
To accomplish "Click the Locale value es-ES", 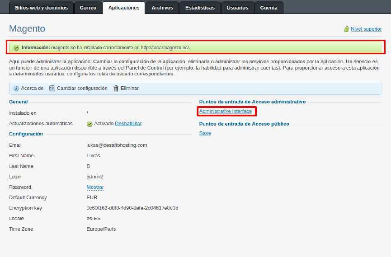I will point(94,218).
